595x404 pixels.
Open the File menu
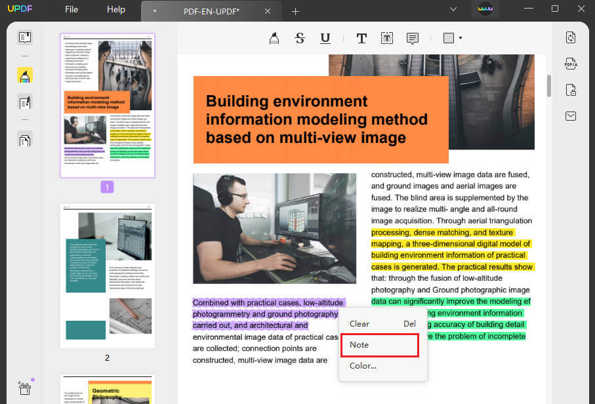(71, 9)
